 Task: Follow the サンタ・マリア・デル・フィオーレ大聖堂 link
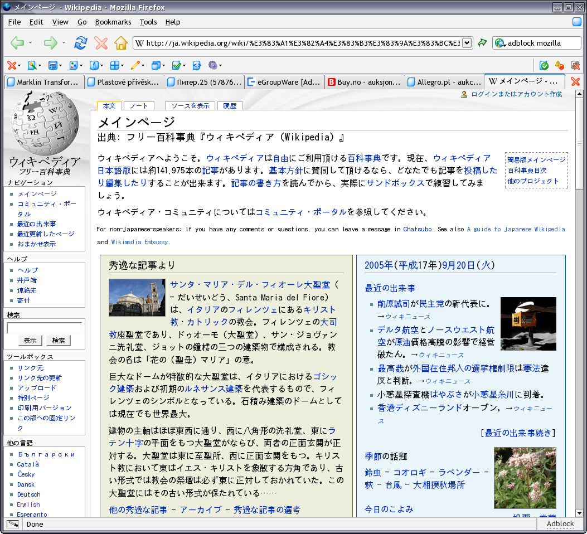250,285
